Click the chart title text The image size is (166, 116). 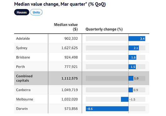tap(60, 4)
